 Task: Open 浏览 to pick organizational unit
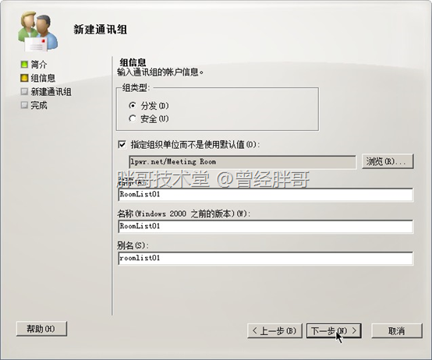click(x=388, y=161)
